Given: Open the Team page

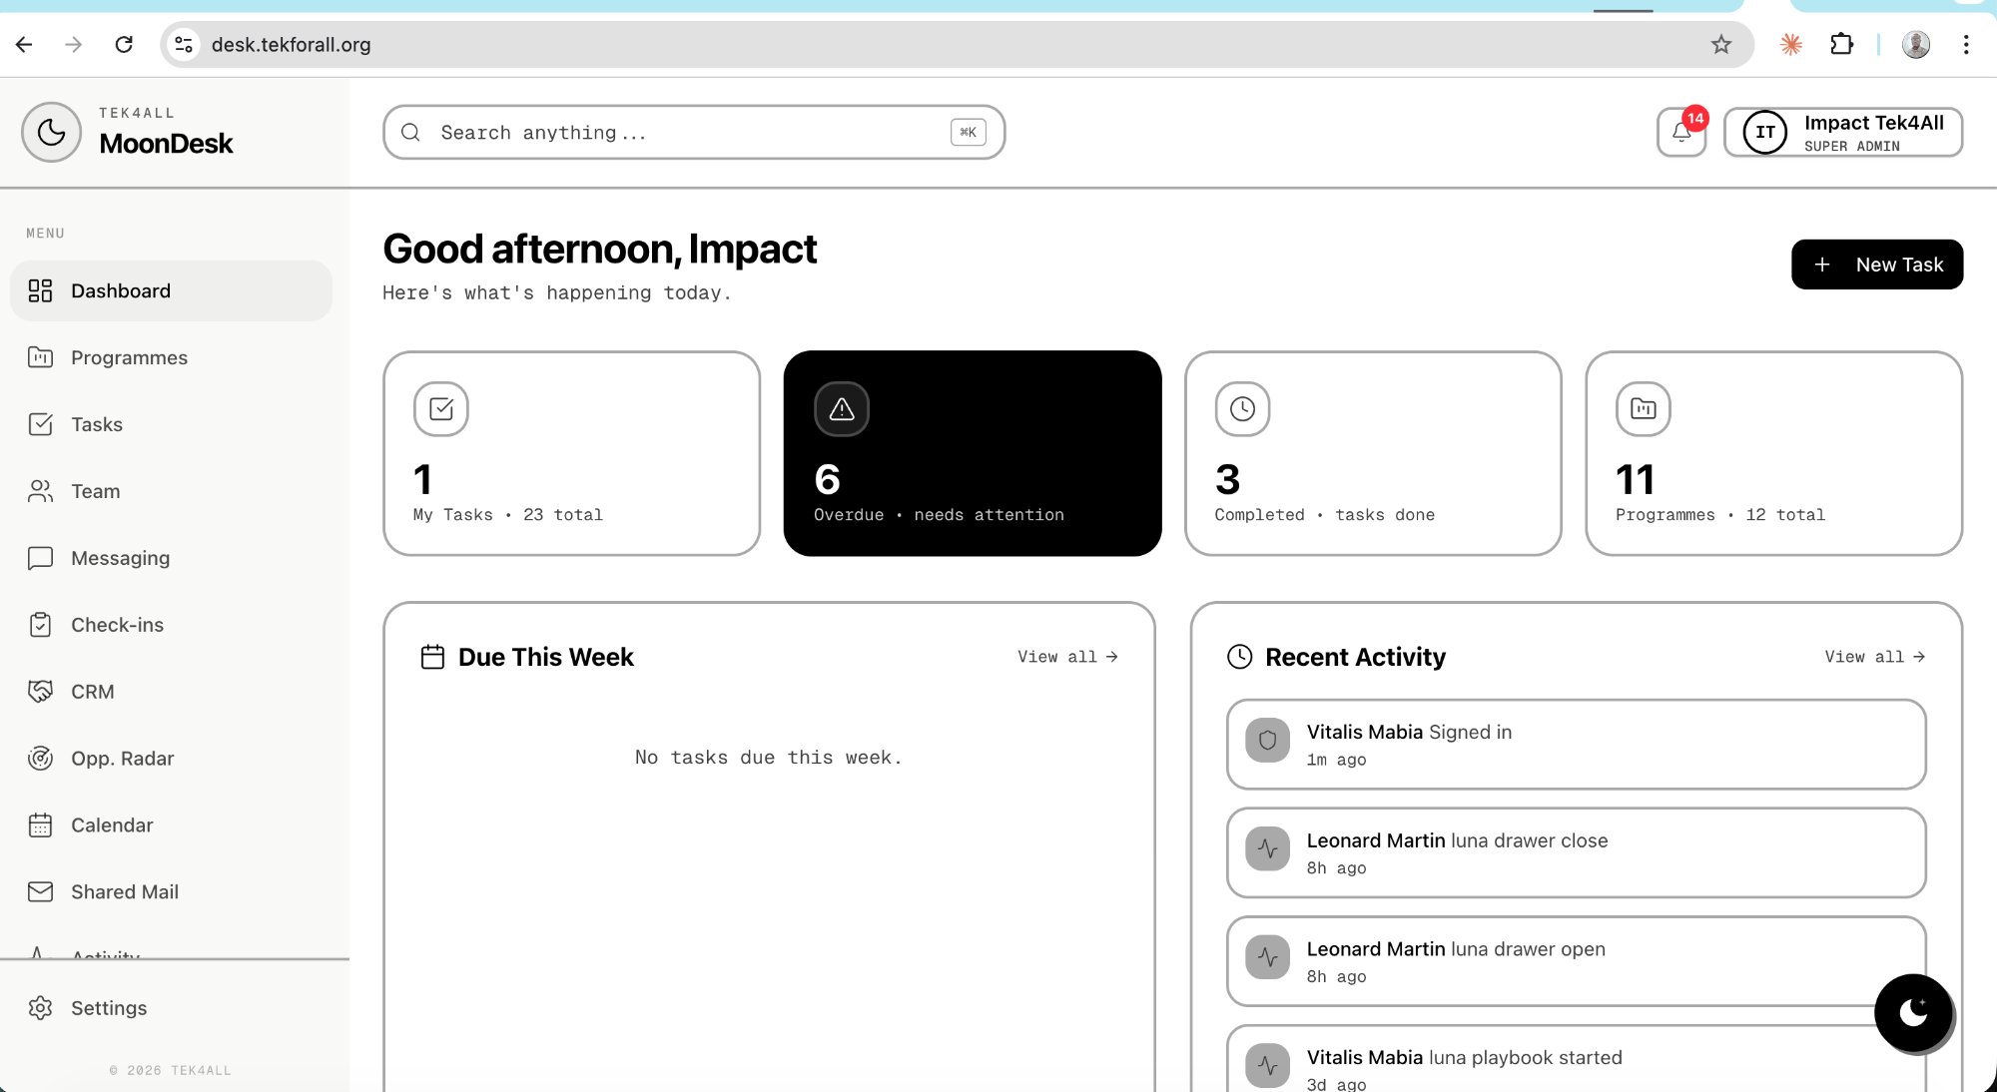Looking at the screenshot, I should [x=94, y=491].
